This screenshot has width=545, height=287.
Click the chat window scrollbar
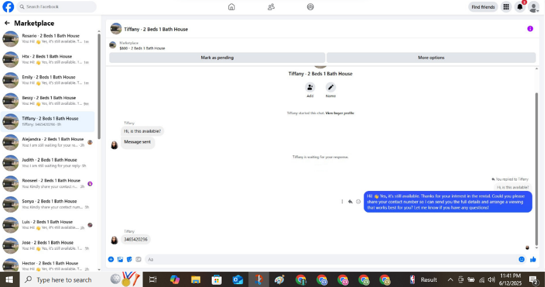point(536,169)
